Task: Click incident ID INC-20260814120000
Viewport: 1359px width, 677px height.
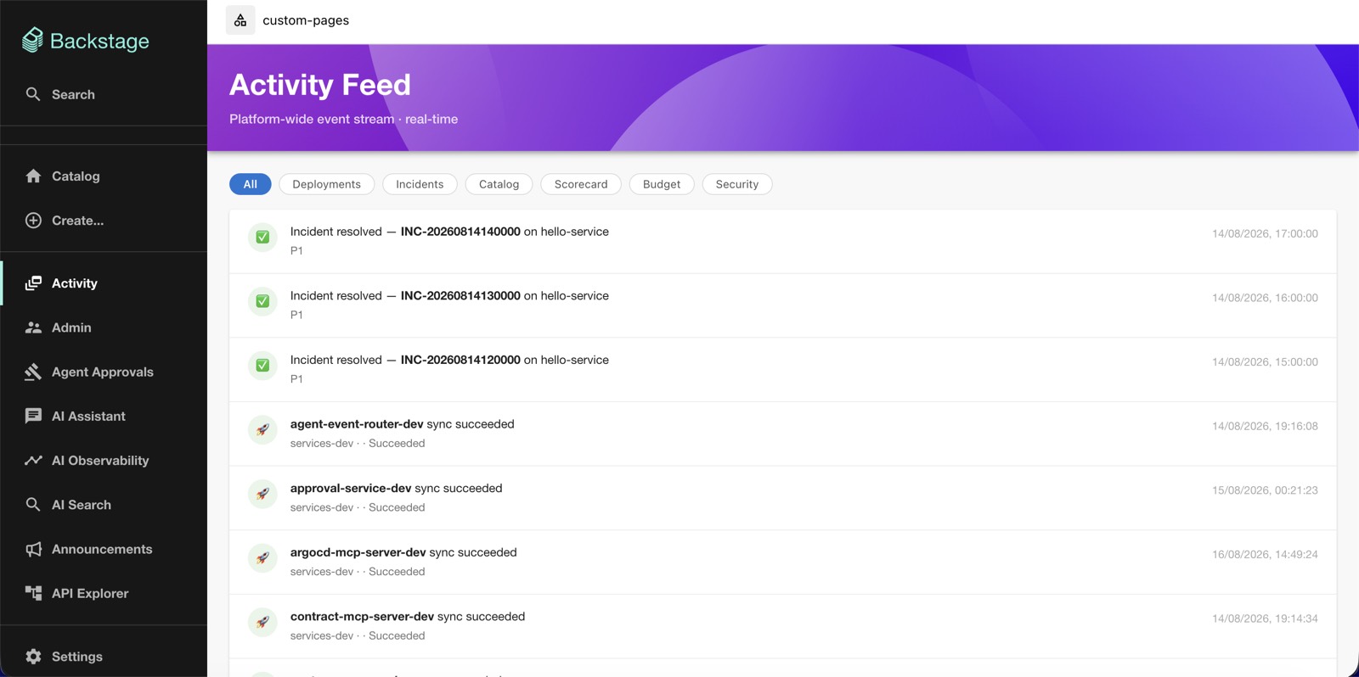Action: point(460,360)
